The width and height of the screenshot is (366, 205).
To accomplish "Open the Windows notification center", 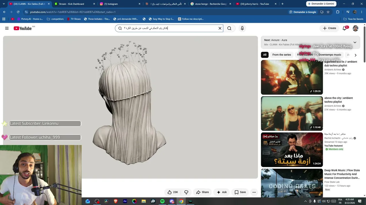I will (x=360, y=201).
